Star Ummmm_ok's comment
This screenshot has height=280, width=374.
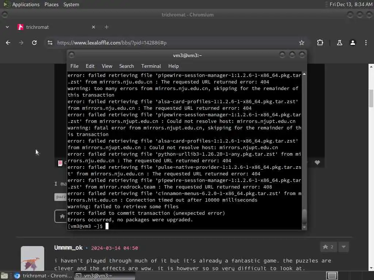[x=328, y=247]
